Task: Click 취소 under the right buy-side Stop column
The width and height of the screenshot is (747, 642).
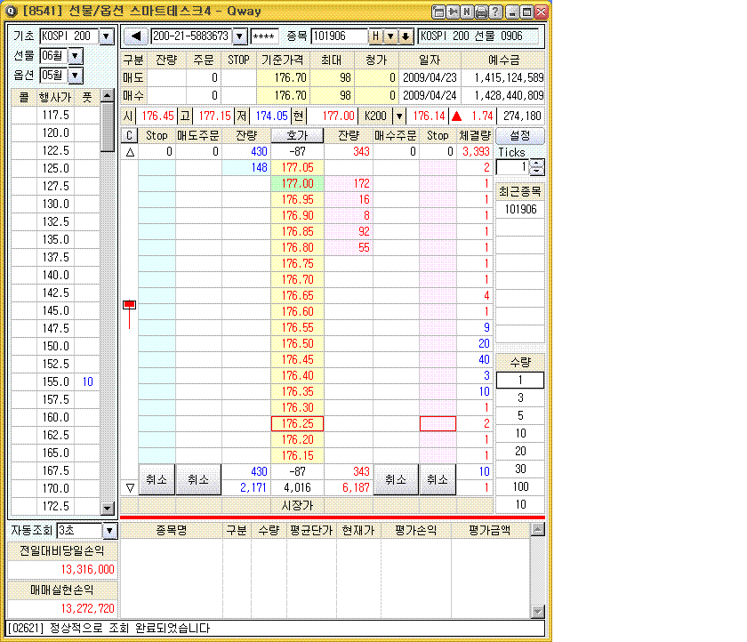Action: click(x=438, y=479)
